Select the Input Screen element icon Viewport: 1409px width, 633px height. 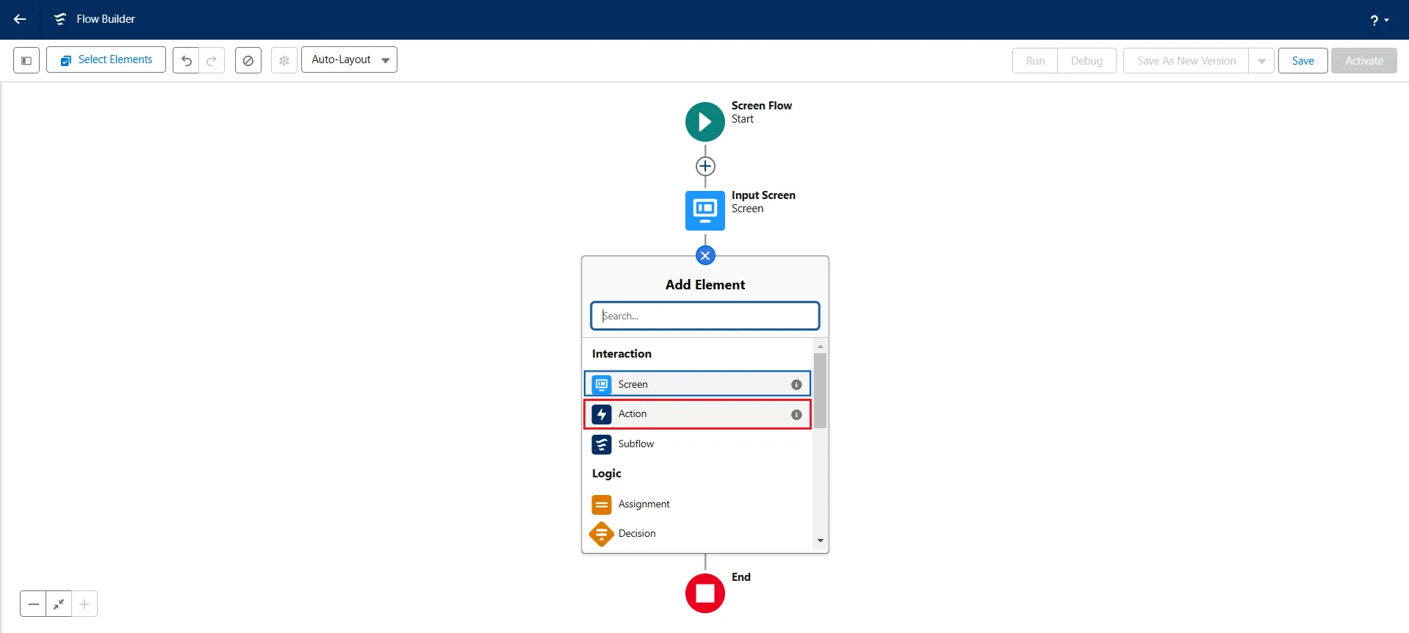pyautogui.click(x=704, y=211)
